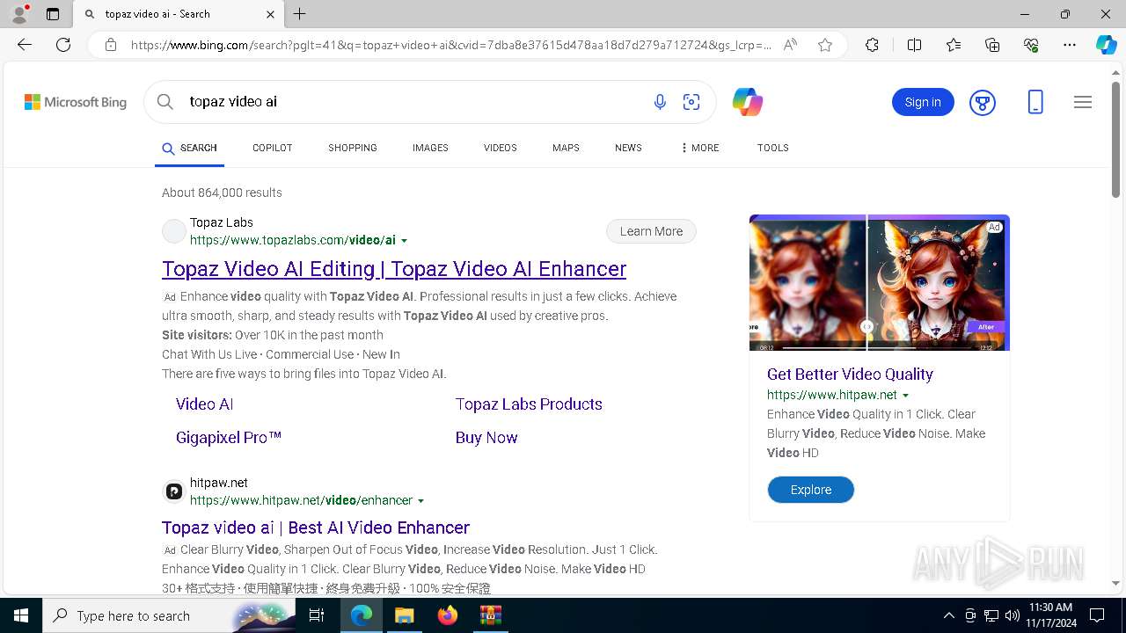Expand sidebar hitpaw.net ad dropdown arrow

click(905, 396)
